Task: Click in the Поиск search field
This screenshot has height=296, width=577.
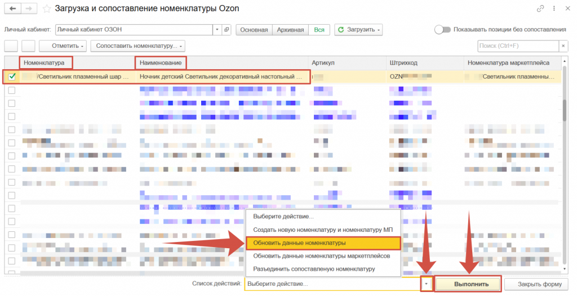Action: pos(517,46)
